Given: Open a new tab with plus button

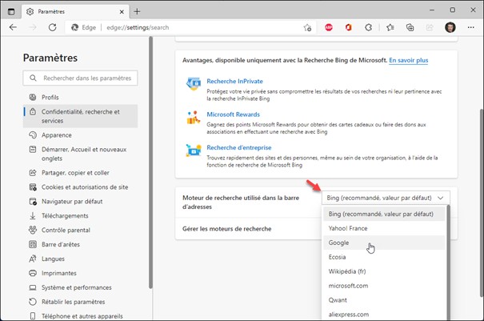Looking at the screenshot, I should pos(137,11).
